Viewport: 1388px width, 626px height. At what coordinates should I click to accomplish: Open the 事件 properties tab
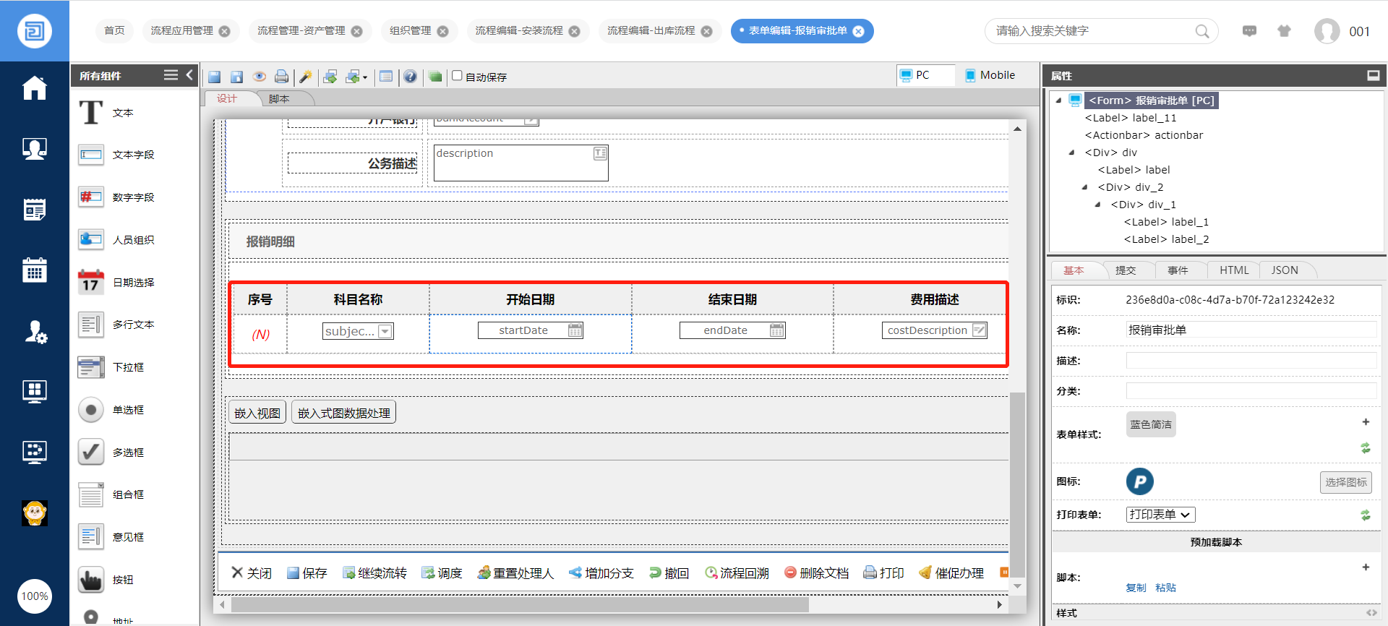pos(1178,270)
